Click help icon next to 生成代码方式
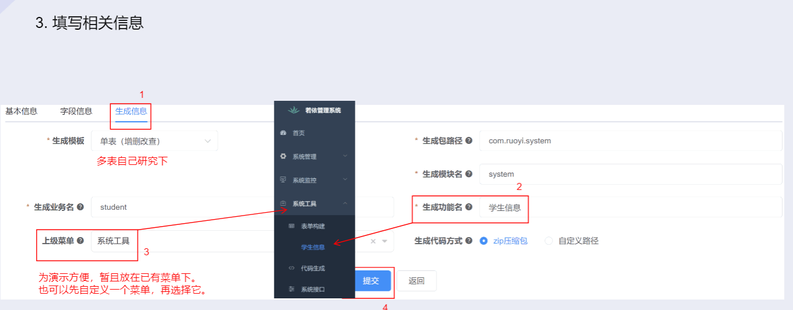This screenshot has width=793, height=310. pos(469,241)
